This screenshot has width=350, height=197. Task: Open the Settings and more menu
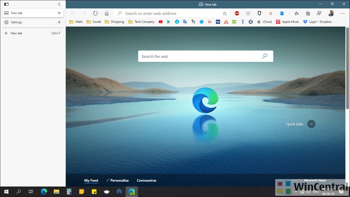click(x=343, y=14)
